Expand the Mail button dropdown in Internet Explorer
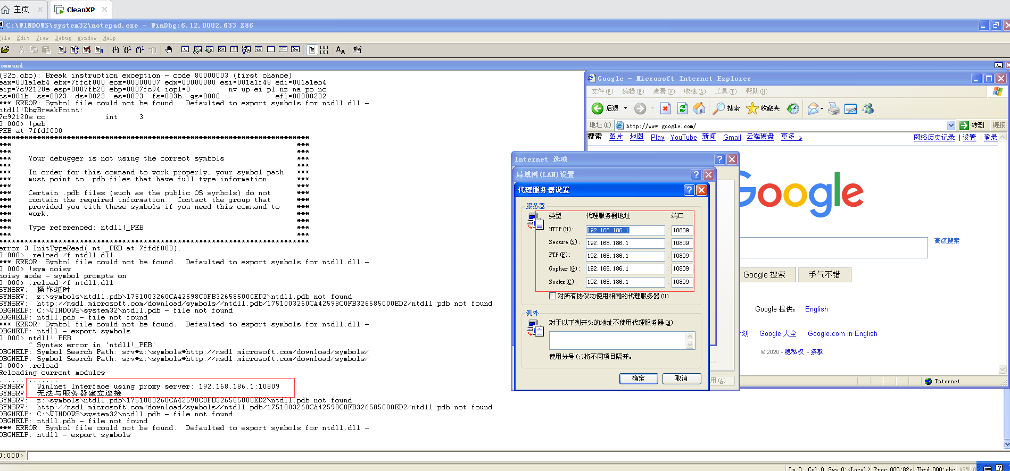1010x471 pixels. point(822,109)
